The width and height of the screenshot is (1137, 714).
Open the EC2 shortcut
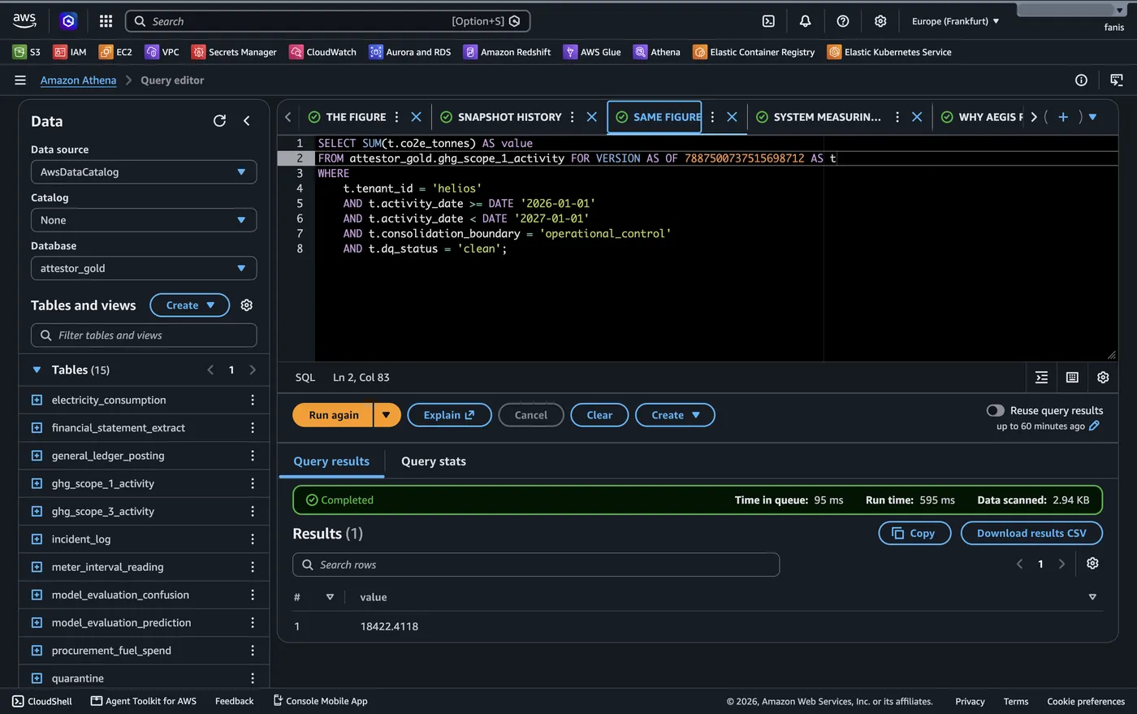pyautogui.click(x=115, y=52)
